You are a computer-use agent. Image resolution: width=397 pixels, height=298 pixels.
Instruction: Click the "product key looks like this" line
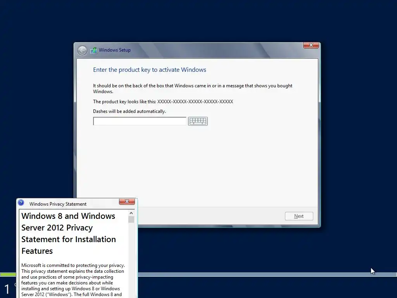163,102
